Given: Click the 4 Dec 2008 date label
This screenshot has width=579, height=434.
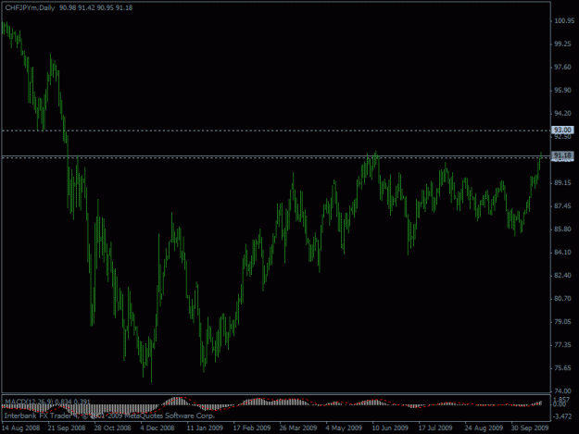Looking at the screenshot, I should tap(157, 428).
